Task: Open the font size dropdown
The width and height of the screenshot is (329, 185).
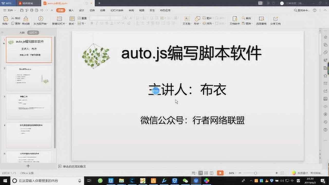Action: tap(122, 18)
